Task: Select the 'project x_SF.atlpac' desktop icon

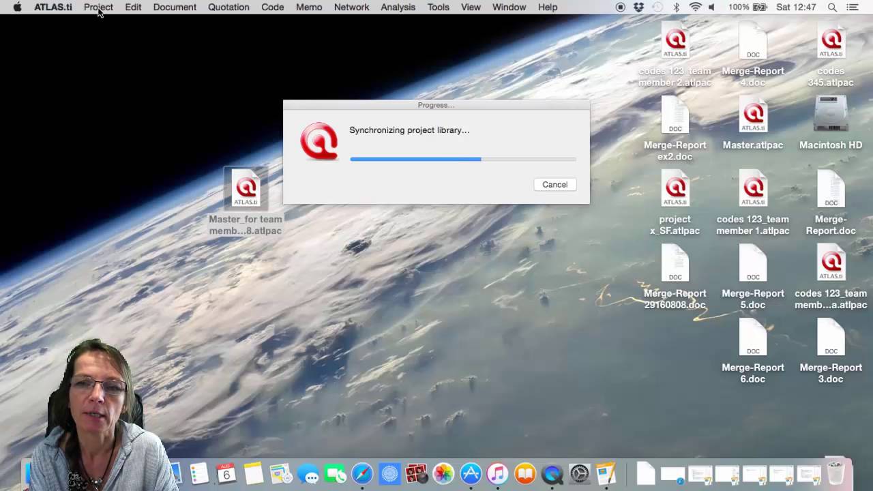Action: pos(675,190)
